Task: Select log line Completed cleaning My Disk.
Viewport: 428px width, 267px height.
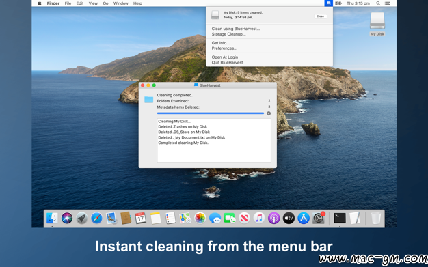Action: coord(183,143)
